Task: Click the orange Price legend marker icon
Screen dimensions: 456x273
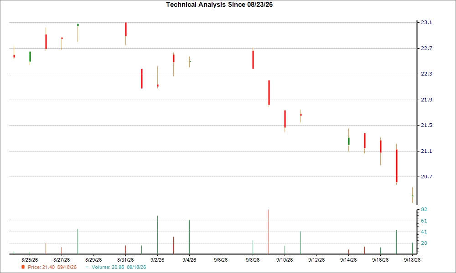Action: coord(23,267)
